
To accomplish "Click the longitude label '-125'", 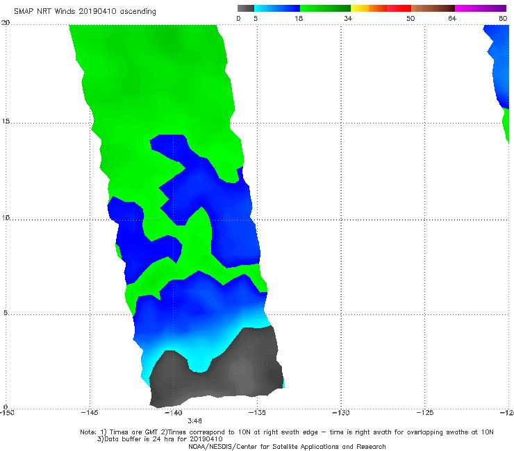I will pos(425,413).
